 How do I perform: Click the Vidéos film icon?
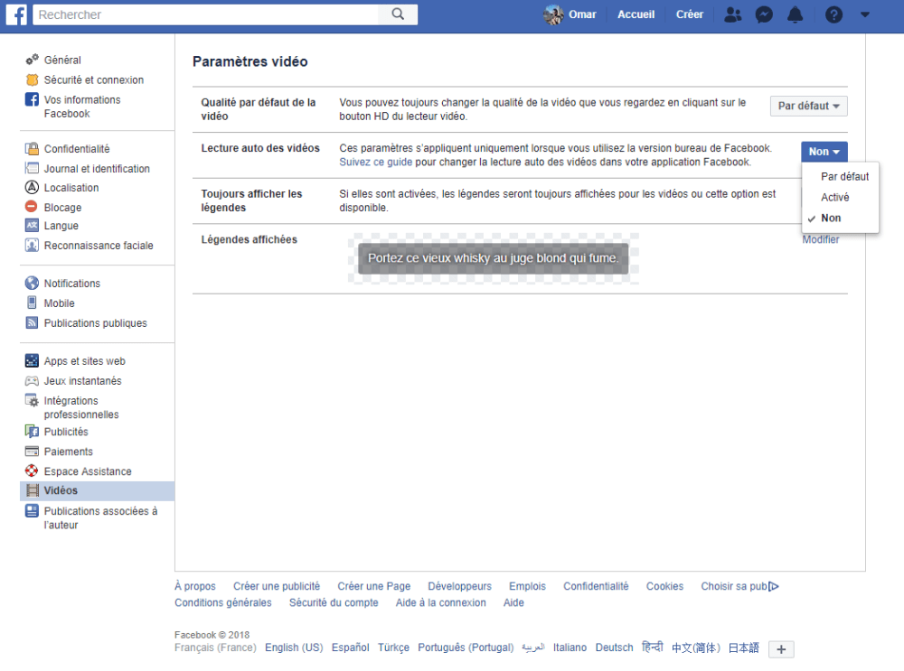click(x=33, y=490)
